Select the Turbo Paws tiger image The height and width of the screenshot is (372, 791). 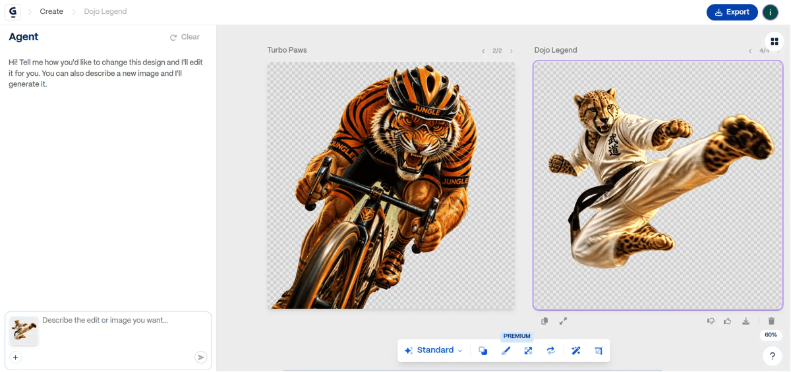coord(391,185)
